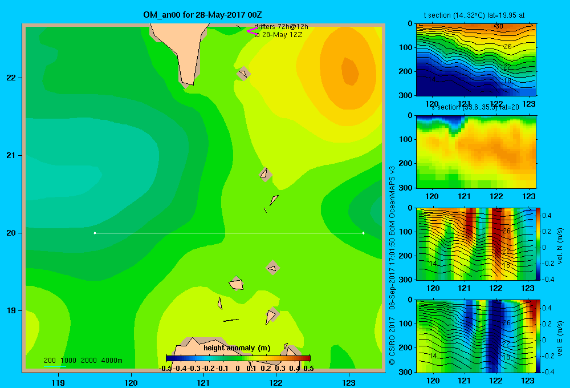Image resolution: width=570 pixels, height=388 pixels.
Task: Click longitude label 123 below main map
Action: (349, 382)
